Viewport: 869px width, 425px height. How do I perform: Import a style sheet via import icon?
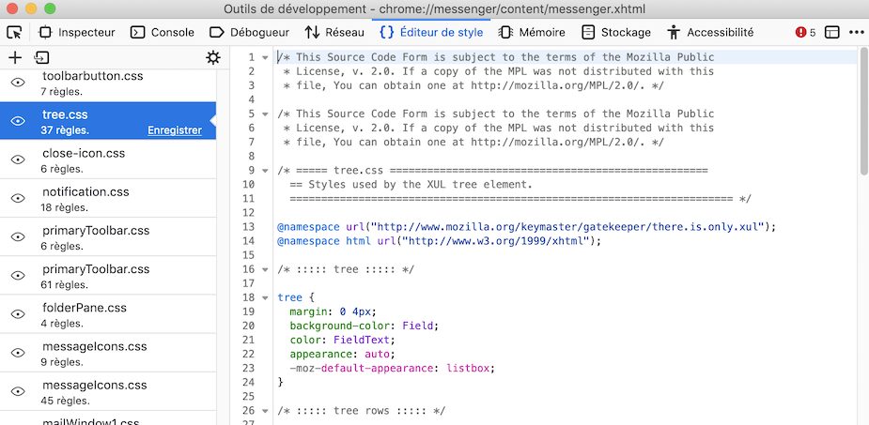[41, 57]
